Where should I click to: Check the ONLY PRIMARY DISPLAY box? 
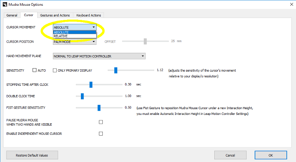tap(55, 70)
